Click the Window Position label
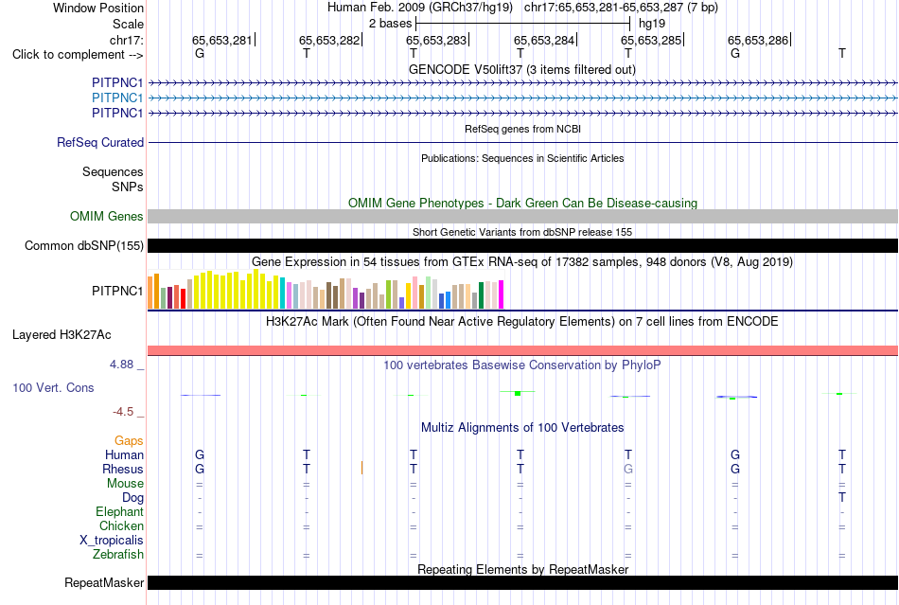Viewport: 899px width, 605px height. coord(98,8)
